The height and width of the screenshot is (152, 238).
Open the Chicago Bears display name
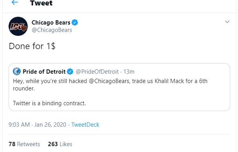(51, 23)
